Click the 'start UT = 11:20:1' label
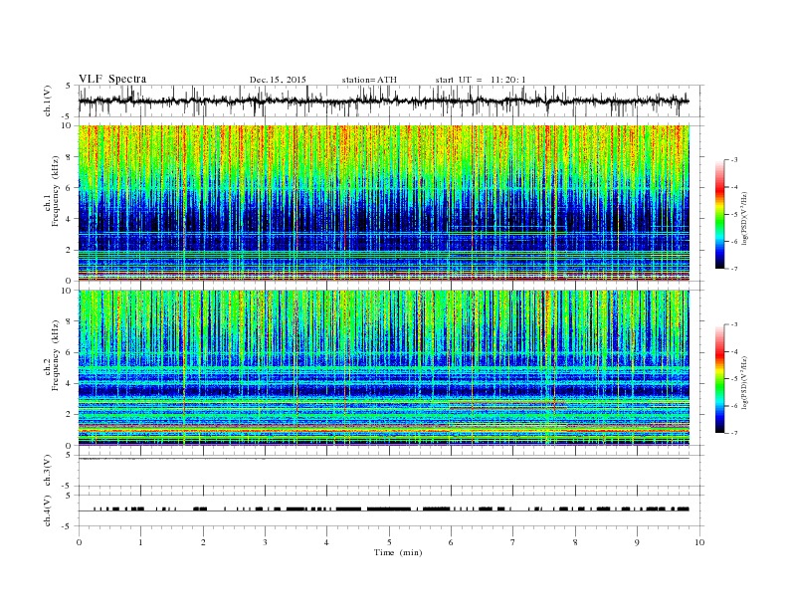 tap(481, 80)
